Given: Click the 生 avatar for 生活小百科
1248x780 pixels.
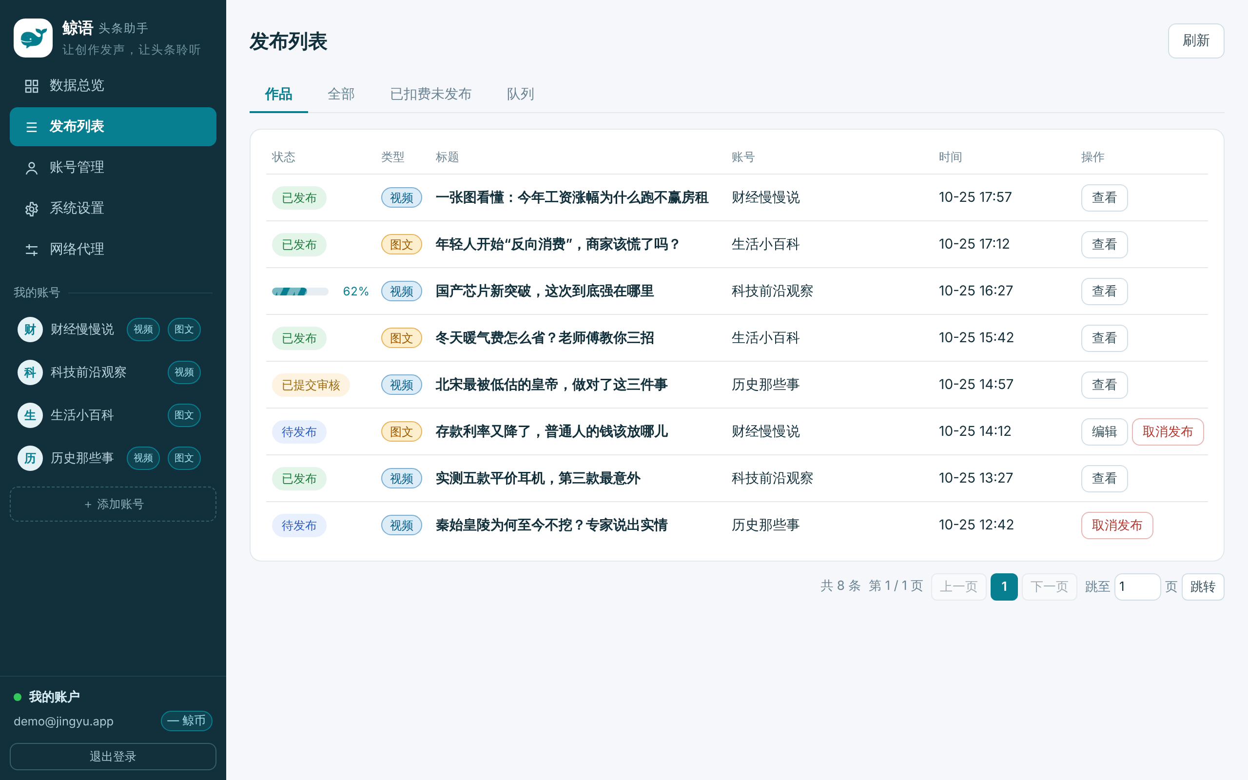Looking at the screenshot, I should click(30, 415).
